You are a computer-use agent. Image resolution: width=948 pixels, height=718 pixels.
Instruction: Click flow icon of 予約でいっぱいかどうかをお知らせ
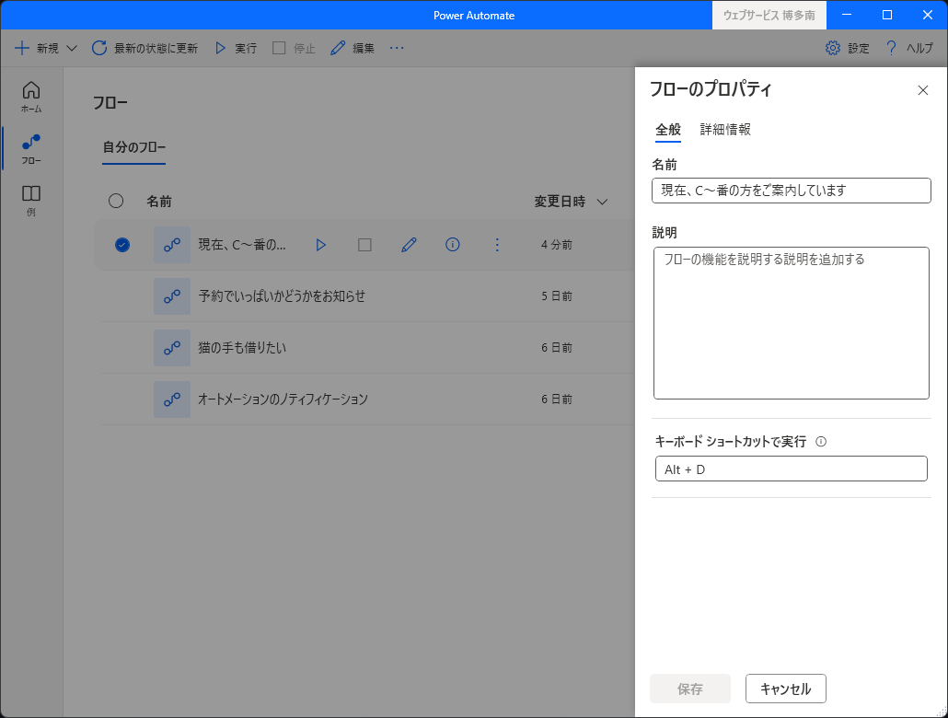172,296
